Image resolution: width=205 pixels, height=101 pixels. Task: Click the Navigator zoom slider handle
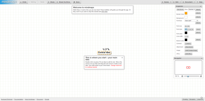click(x=188, y=76)
